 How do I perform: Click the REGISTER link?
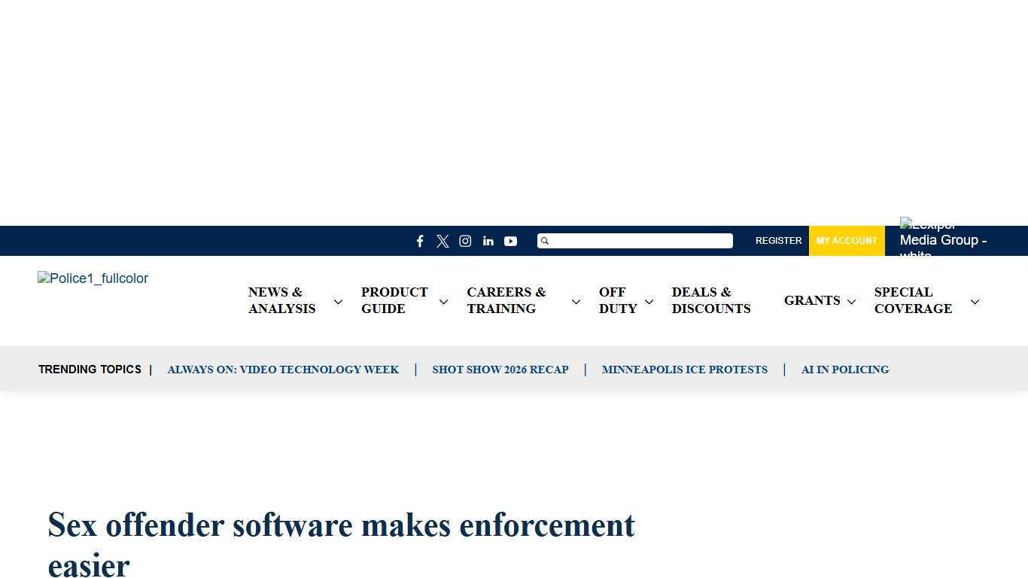(x=778, y=241)
